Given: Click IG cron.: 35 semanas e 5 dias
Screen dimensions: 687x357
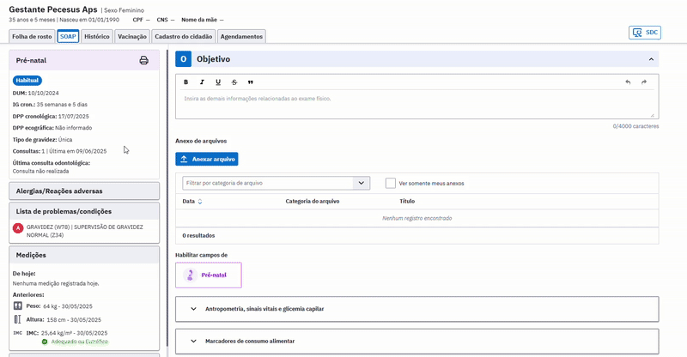Looking at the screenshot, I should click(x=50, y=105).
